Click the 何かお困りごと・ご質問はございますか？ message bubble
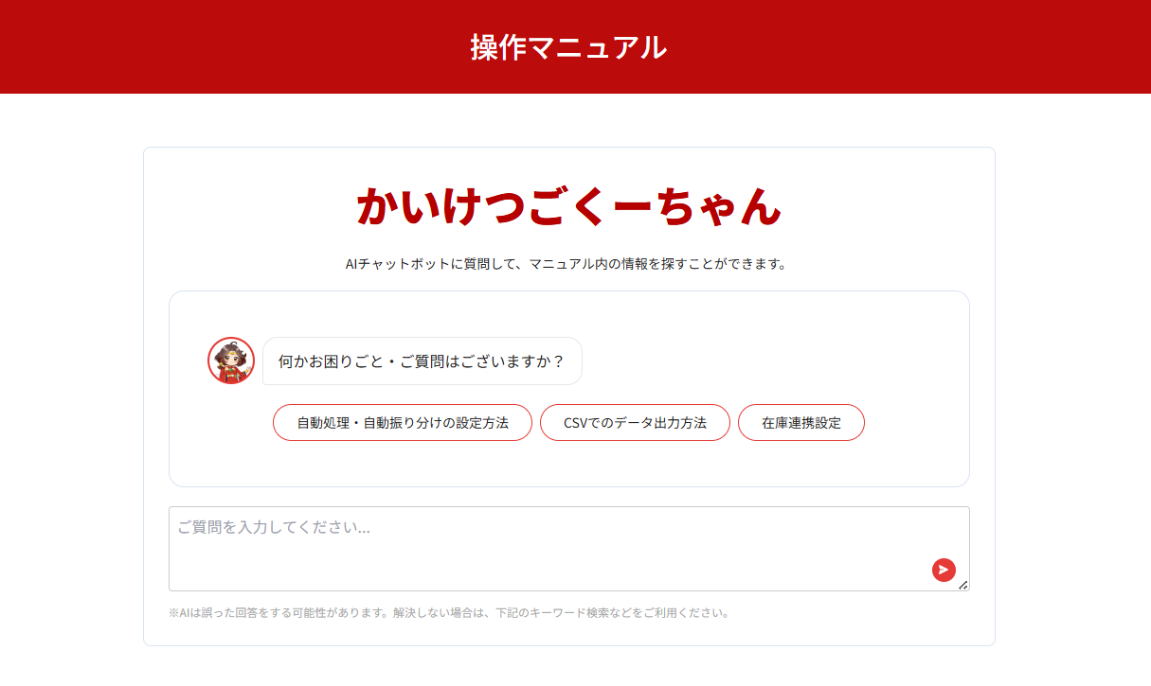This screenshot has height=686, width=1151. tap(423, 361)
